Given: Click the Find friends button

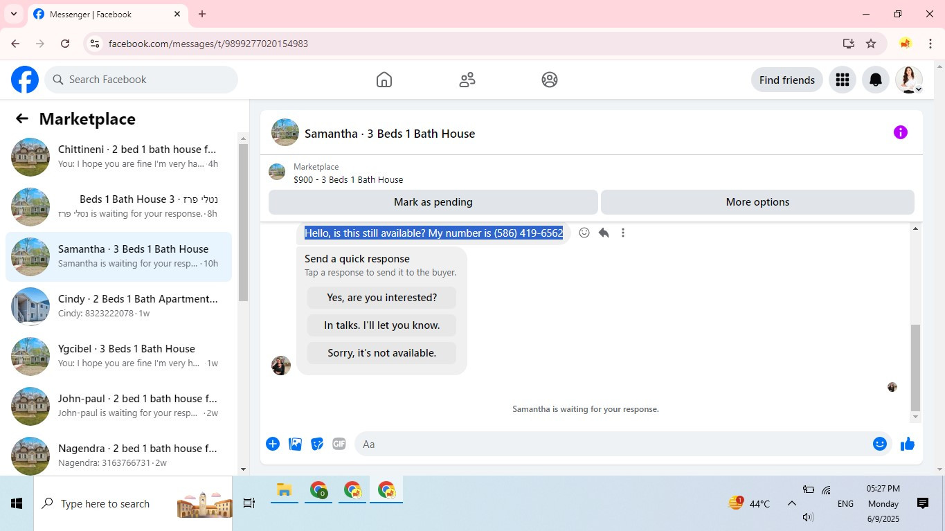Looking at the screenshot, I should (787, 80).
